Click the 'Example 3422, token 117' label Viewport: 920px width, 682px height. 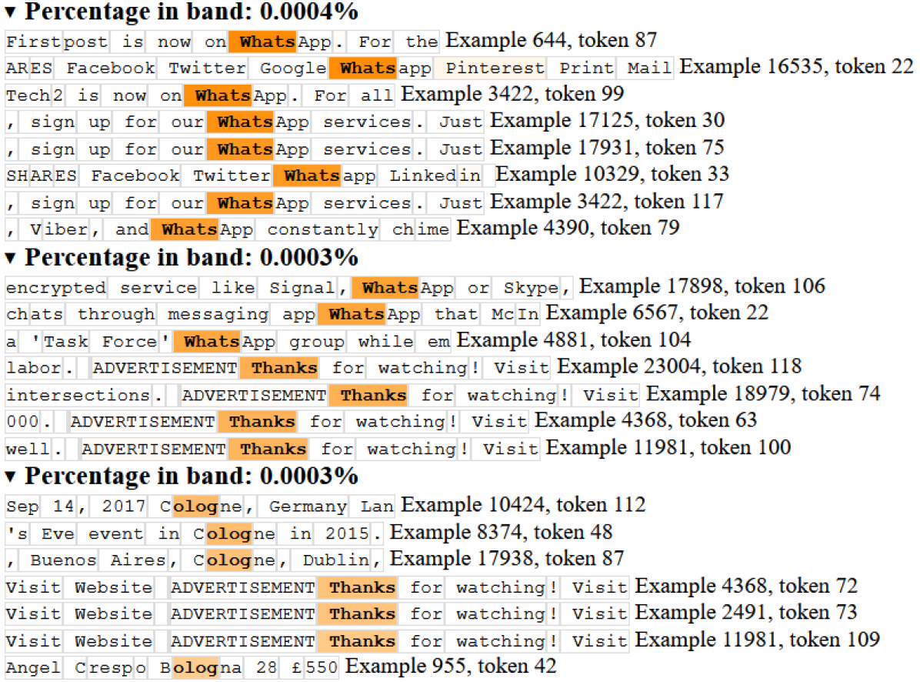click(x=607, y=202)
